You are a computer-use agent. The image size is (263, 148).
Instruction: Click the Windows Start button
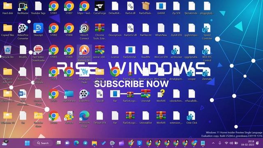coord(27,143)
